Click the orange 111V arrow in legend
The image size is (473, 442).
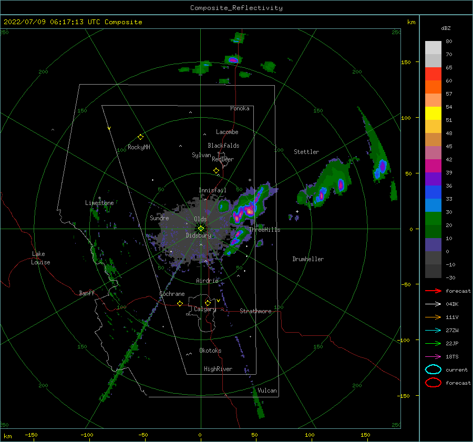433,317
